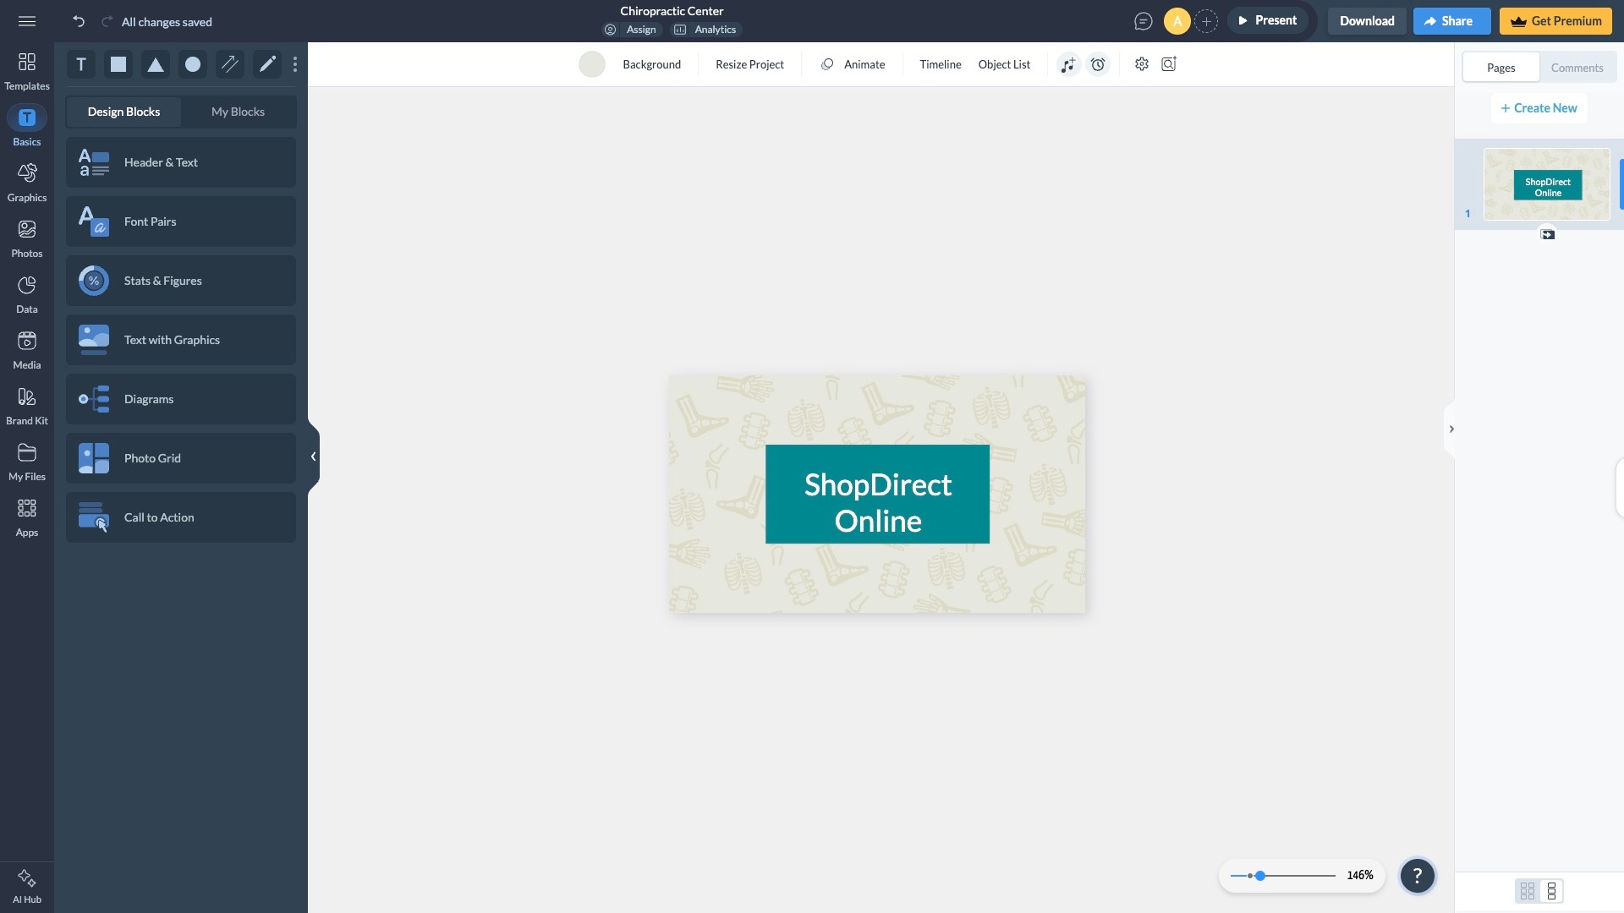Open the My Files sidebar panel
Screen dimensions: 1624x913
(27, 462)
